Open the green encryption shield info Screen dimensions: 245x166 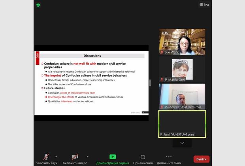[38, 5]
